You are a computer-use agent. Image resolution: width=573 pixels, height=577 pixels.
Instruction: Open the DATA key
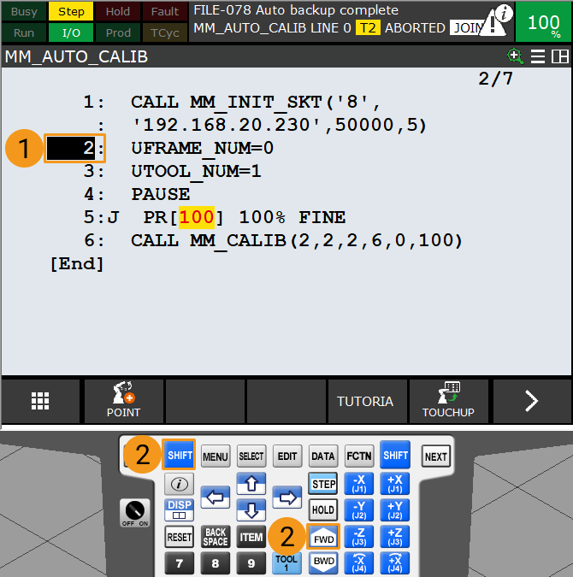323,456
